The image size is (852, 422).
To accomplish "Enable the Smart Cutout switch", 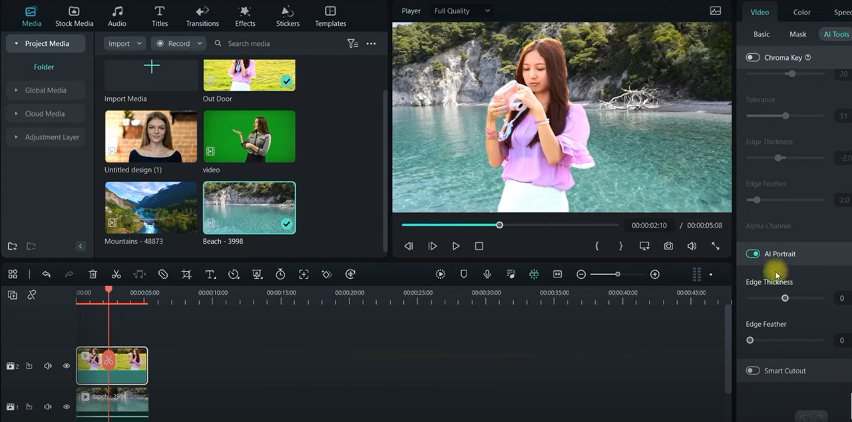I will [x=753, y=371].
